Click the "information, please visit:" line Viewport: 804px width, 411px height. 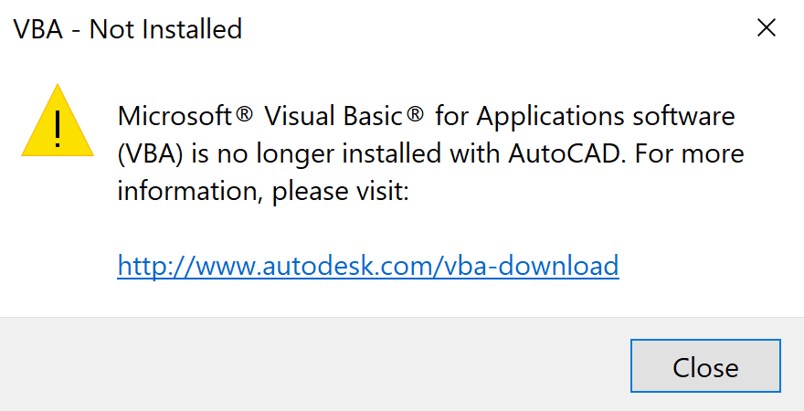[263, 191]
